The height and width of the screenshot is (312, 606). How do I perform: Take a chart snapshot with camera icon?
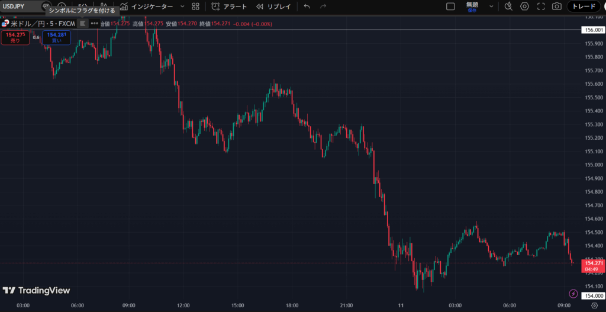tap(556, 7)
